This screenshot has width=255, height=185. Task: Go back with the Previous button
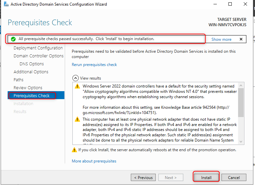(143, 177)
